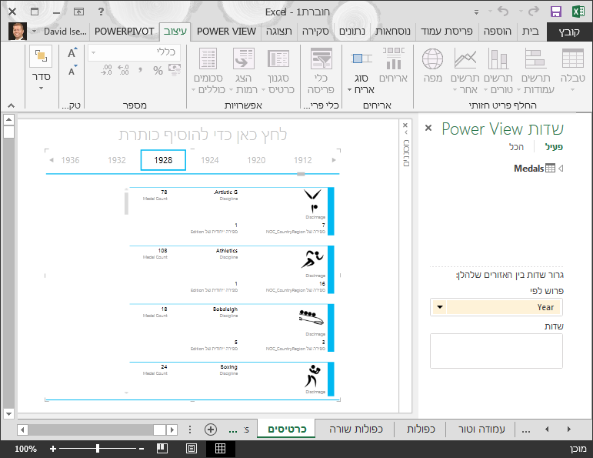Screen dimensions: 593x458
Task: Open the Tile Type (סוג אריח) icon
Action: [361, 59]
